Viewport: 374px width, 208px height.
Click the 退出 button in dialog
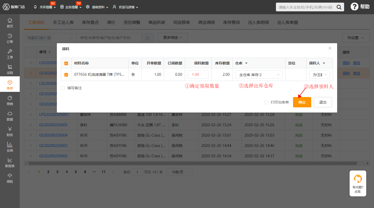coord(323,102)
